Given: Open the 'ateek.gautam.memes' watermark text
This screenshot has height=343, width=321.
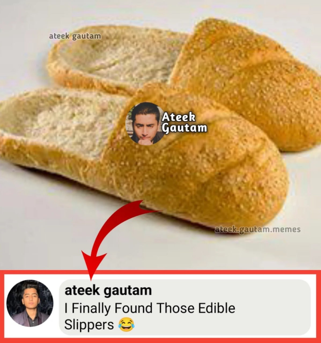Looking at the screenshot, I should (258, 230).
